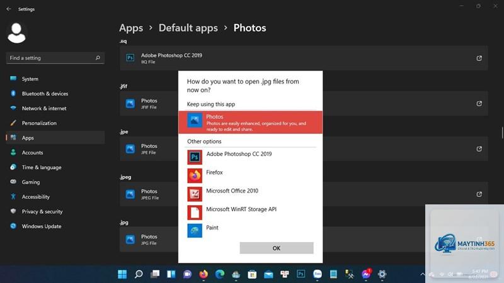Click the user profile avatar
The image size is (504, 283).
16,33
